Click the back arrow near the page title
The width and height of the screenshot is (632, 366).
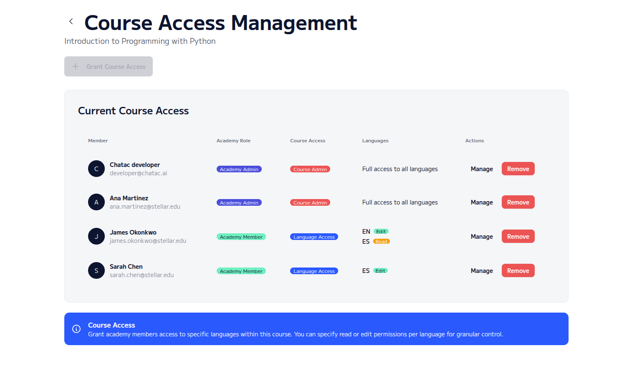[71, 21]
